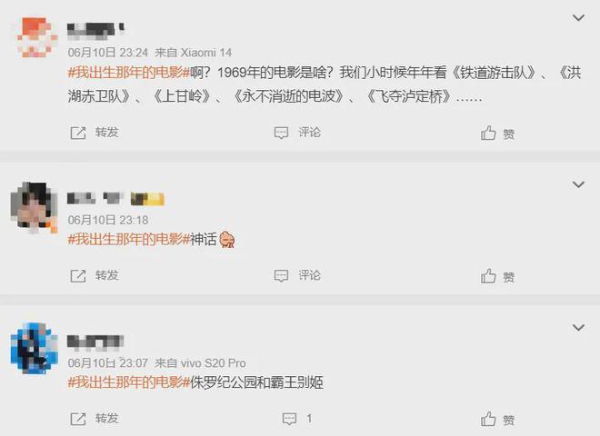Open hashtag #我出生那年的电影# in first post
600x436 pixels.
[129, 73]
